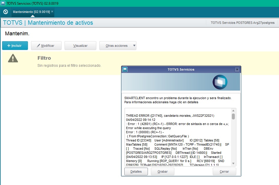Click the 'Filtro' title text
This screenshot has width=279, height=185.
pos(44,58)
